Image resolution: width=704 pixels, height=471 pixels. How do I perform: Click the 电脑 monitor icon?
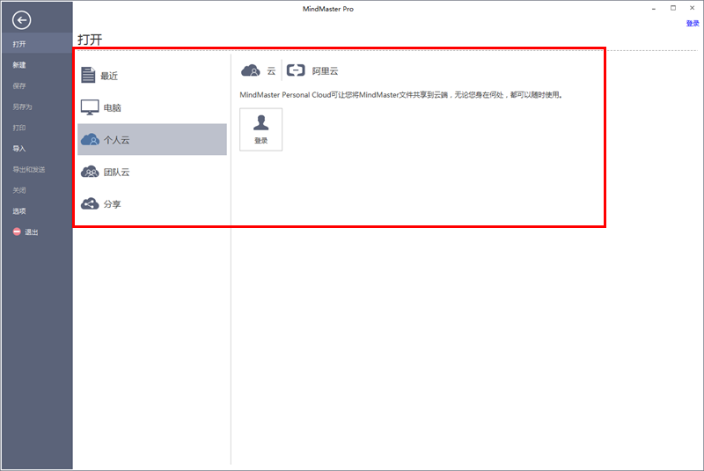pyautogui.click(x=90, y=107)
